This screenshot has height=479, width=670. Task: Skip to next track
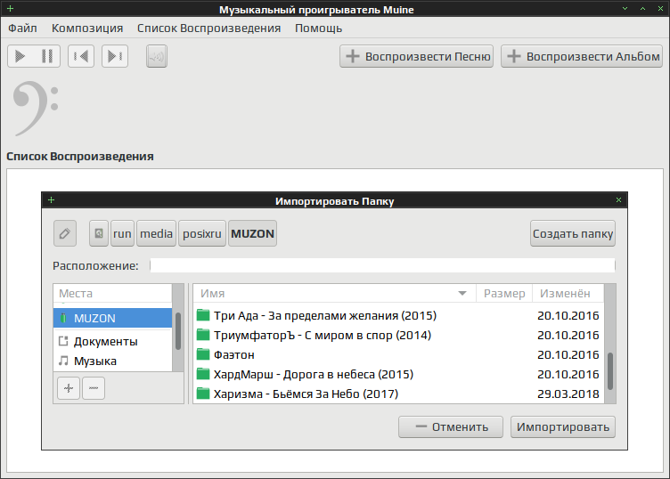[115, 56]
